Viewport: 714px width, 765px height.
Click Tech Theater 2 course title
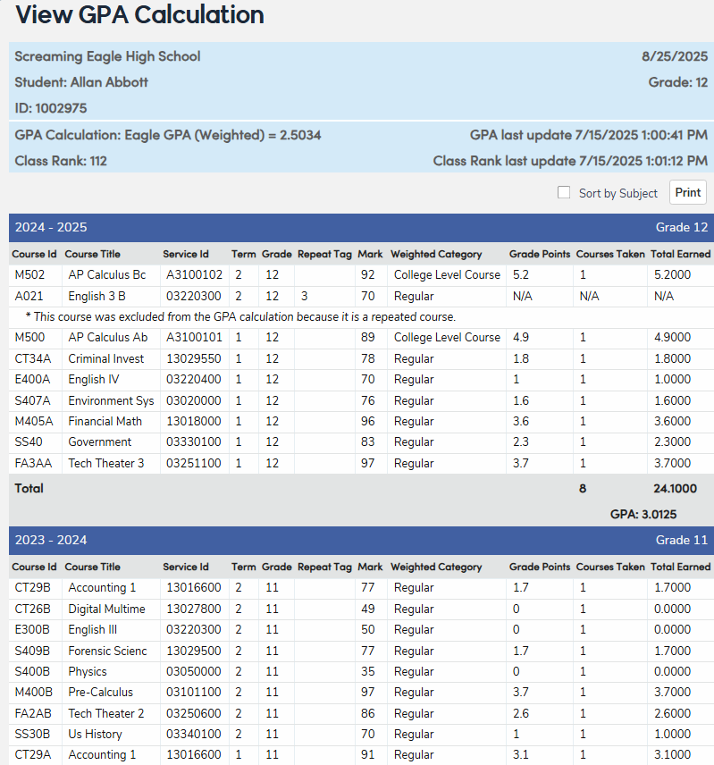point(106,713)
